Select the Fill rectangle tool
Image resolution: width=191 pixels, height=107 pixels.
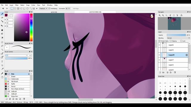click(2, 30)
